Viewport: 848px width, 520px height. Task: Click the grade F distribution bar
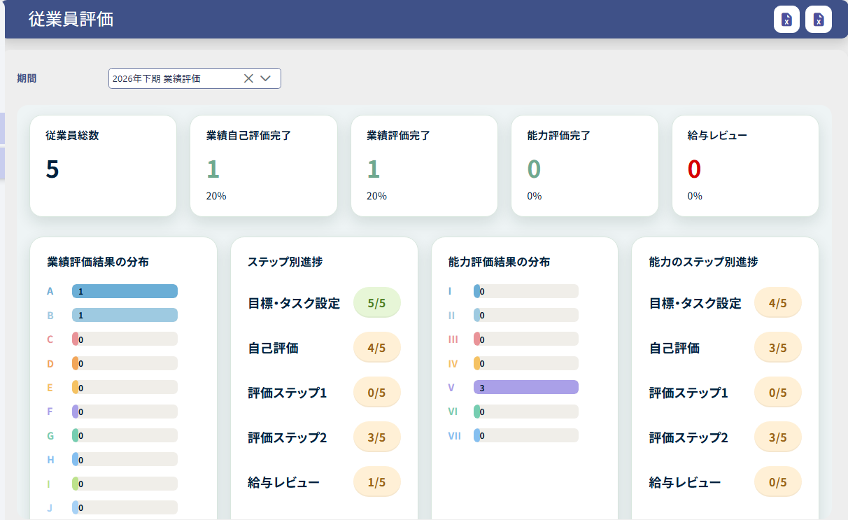[125, 412]
